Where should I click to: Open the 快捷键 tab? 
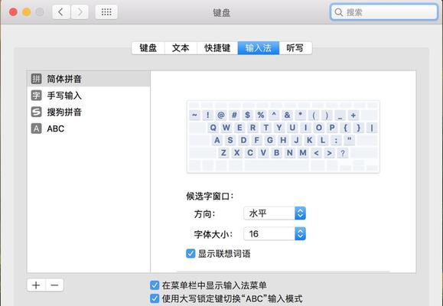pyautogui.click(x=217, y=47)
